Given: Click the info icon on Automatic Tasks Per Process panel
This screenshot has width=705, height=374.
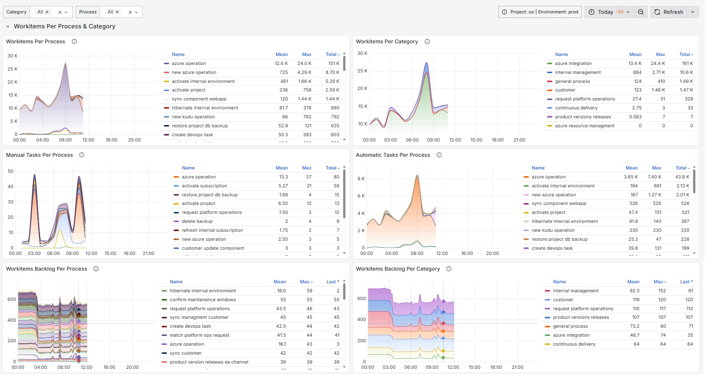Looking at the screenshot, I should pyautogui.click(x=439, y=155).
